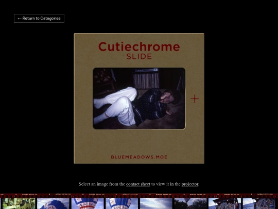Image resolution: width=278 pixels, height=209 pixels.
Task: Click the red plus icon on slide
Action: [x=195, y=99]
